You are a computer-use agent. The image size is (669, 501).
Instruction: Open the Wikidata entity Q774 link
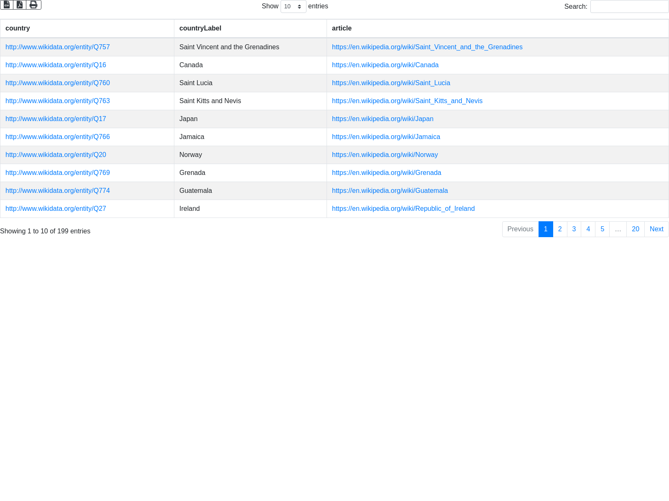click(58, 191)
